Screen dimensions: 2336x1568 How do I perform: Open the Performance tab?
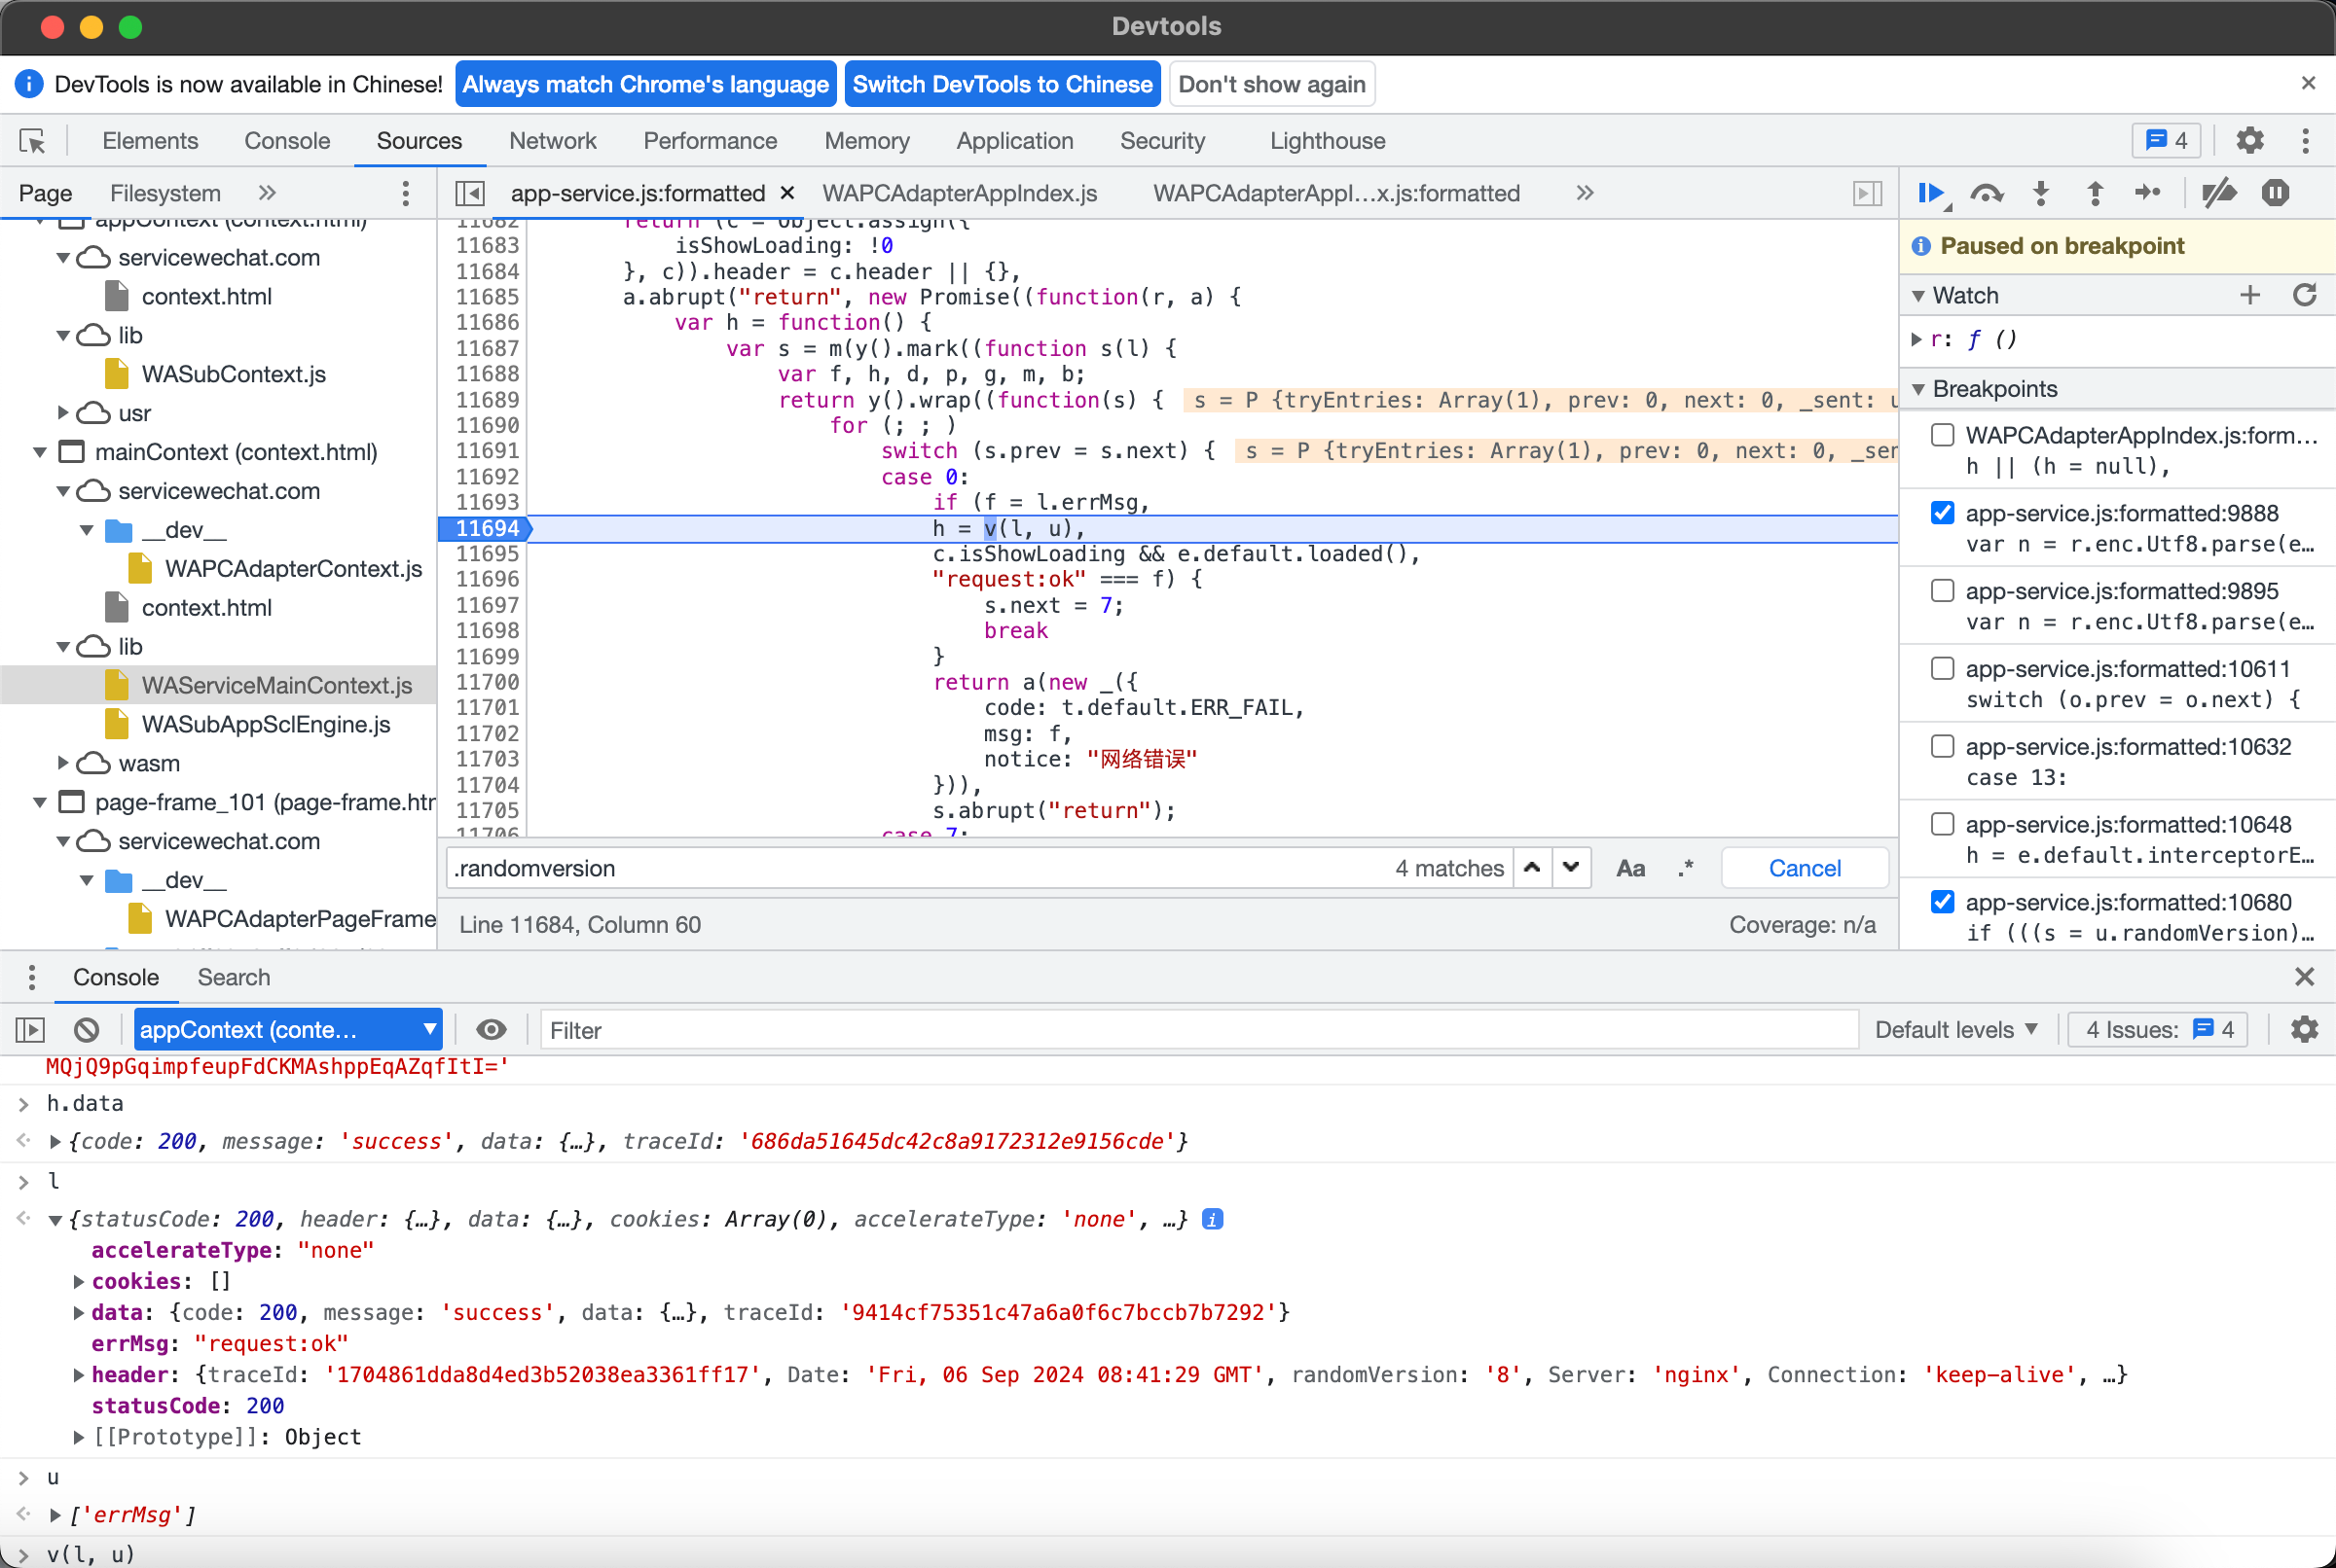tap(710, 141)
